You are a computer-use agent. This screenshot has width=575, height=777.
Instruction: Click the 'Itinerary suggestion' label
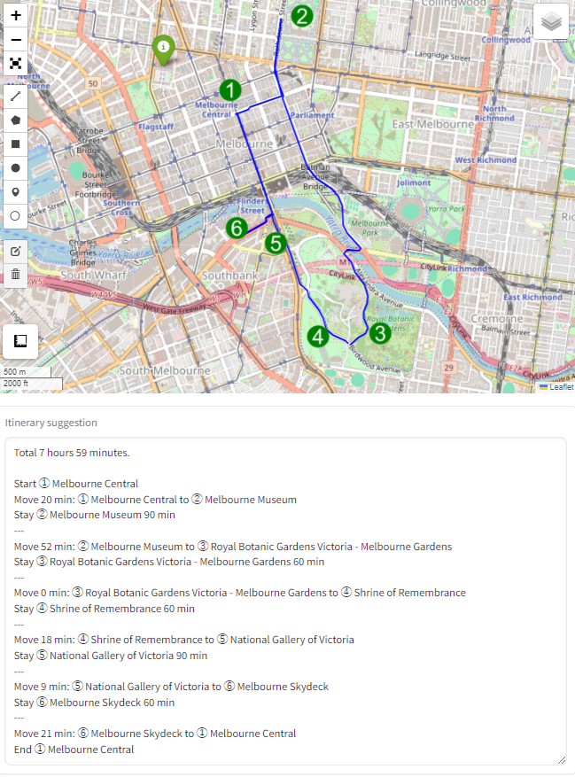tap(51, 423)
